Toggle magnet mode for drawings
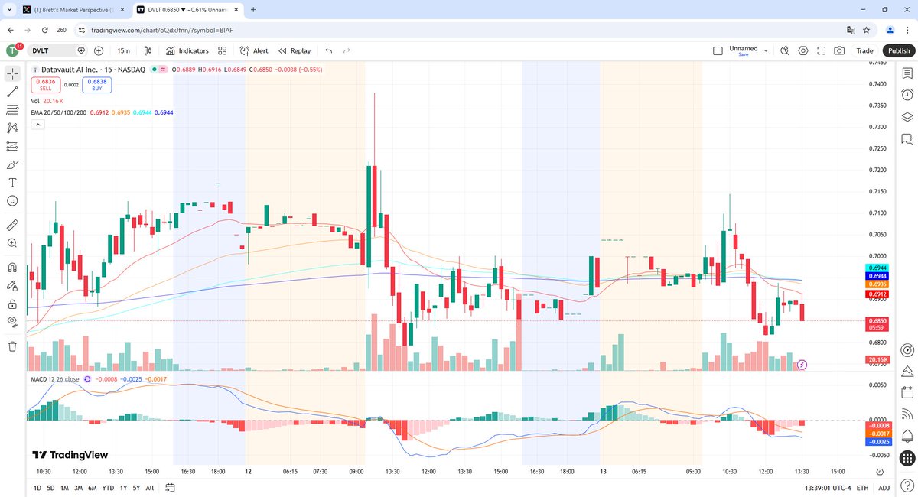The image size is (918, 497). pos(12,268)
